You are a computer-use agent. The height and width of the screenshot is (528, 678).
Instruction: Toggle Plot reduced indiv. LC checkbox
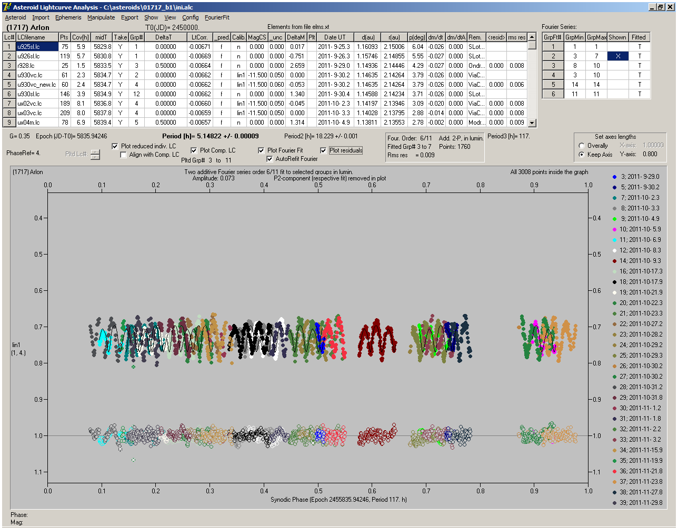[x=115, y=146]
